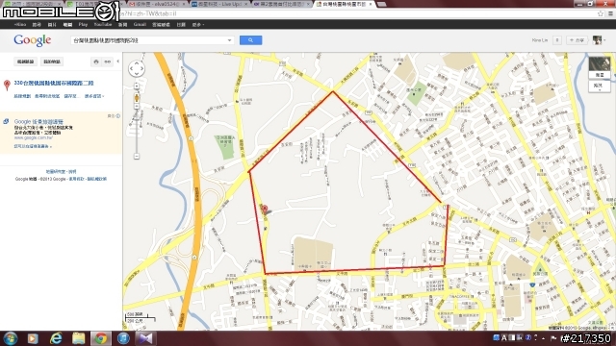Open the Visual Studio taskbar icon

[145, 338]
